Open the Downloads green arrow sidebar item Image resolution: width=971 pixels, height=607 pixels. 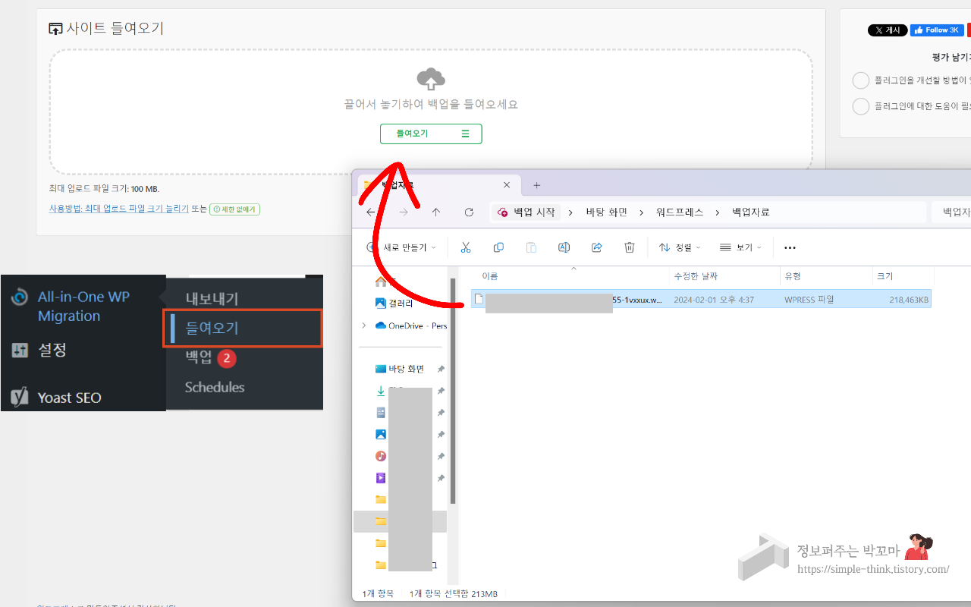click(x=381, y=391)
